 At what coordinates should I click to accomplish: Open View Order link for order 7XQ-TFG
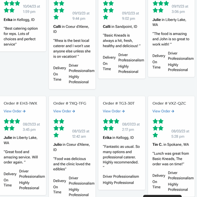64,111
